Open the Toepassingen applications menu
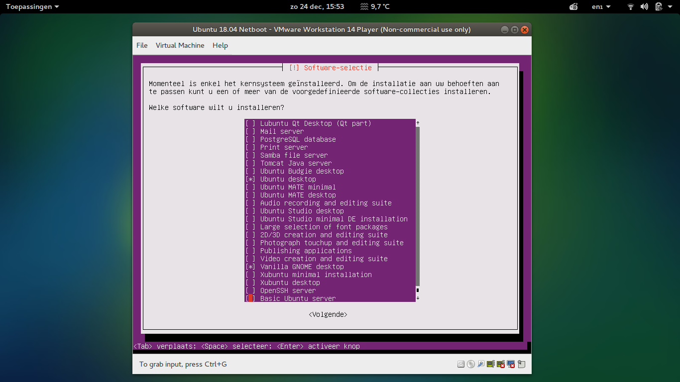Screen dimensions: 680x382 click(32, 6)
